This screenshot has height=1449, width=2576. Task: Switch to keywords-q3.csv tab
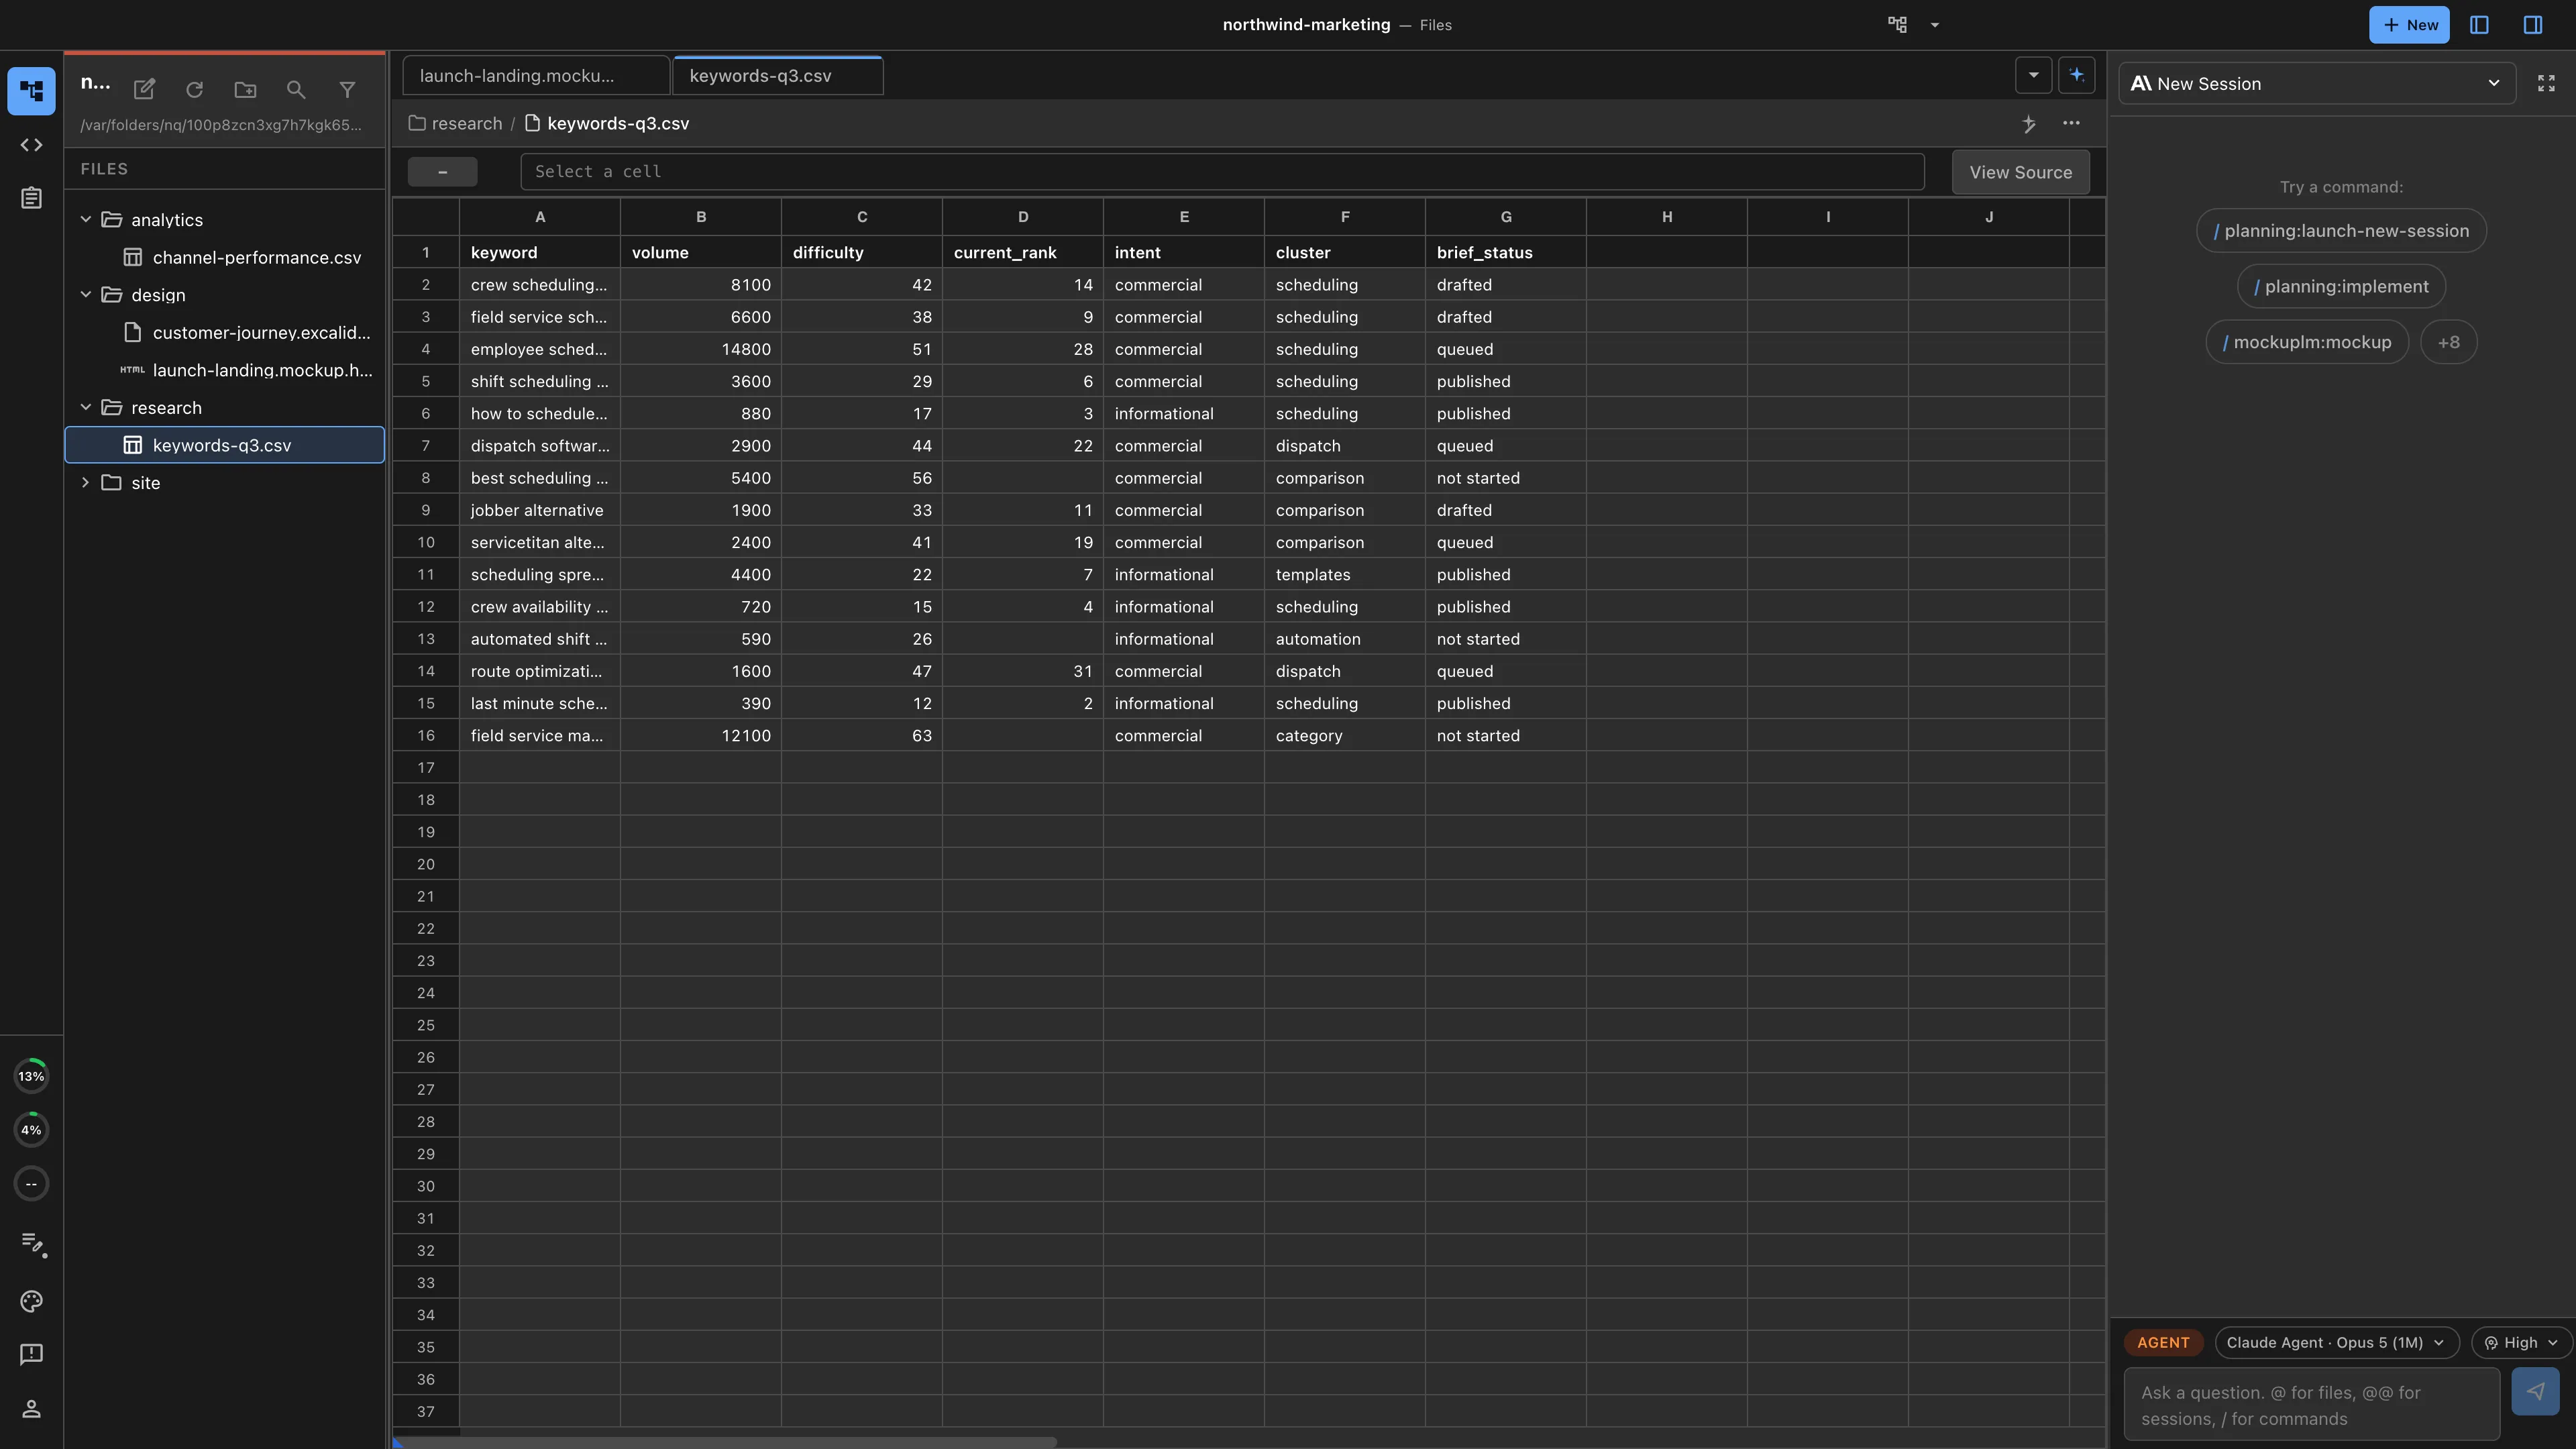778,75
